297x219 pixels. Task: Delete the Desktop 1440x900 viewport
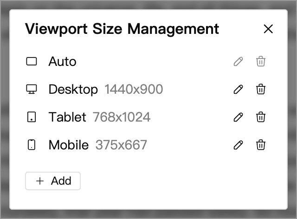[261, 89]
